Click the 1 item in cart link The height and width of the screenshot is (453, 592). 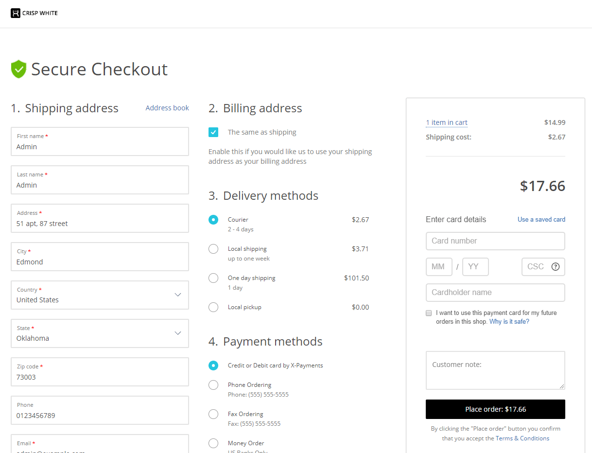[x=446, y=122]
